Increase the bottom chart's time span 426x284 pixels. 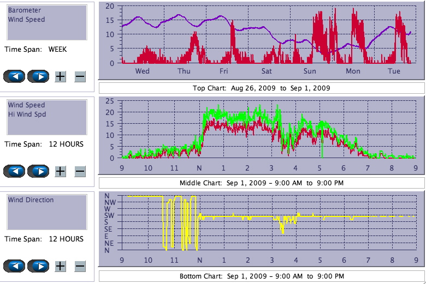61,266
